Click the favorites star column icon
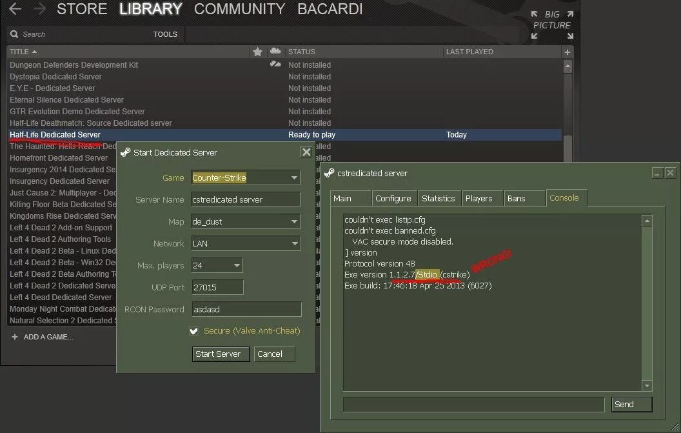Viewport: 681px width, 433px height. coord(257,52)
